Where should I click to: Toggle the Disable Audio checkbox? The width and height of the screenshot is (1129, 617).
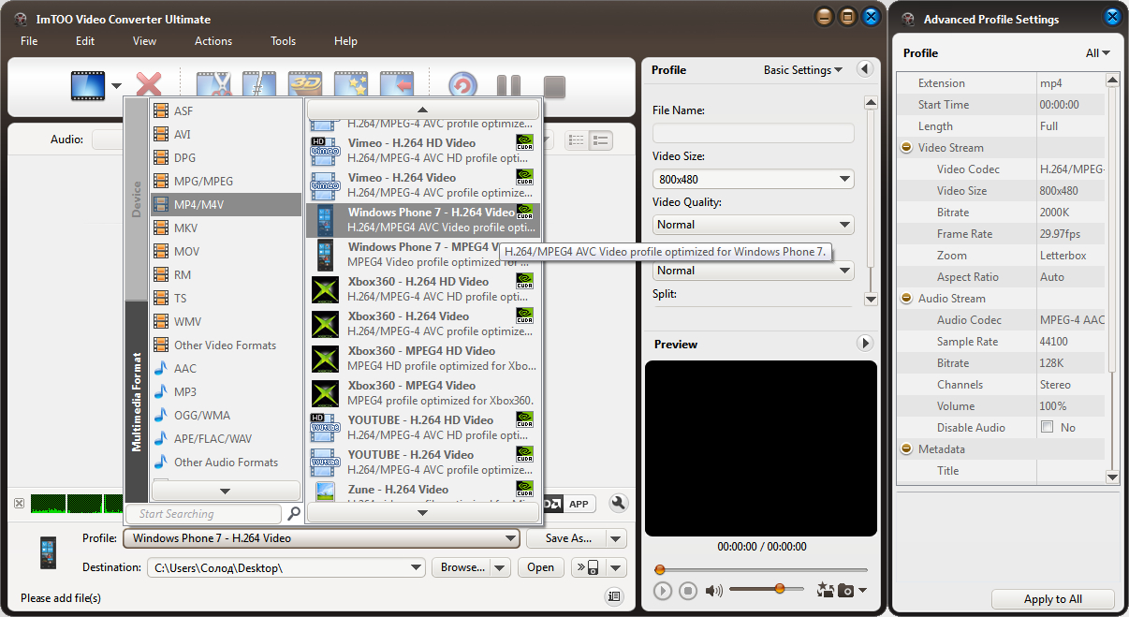(1047, 428)
